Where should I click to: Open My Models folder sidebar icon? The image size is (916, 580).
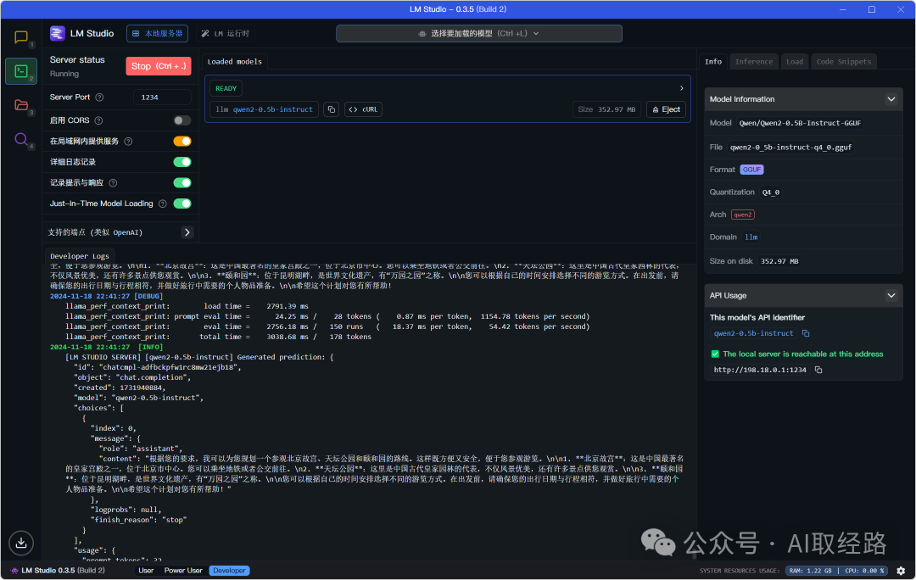tap(21, 105)
